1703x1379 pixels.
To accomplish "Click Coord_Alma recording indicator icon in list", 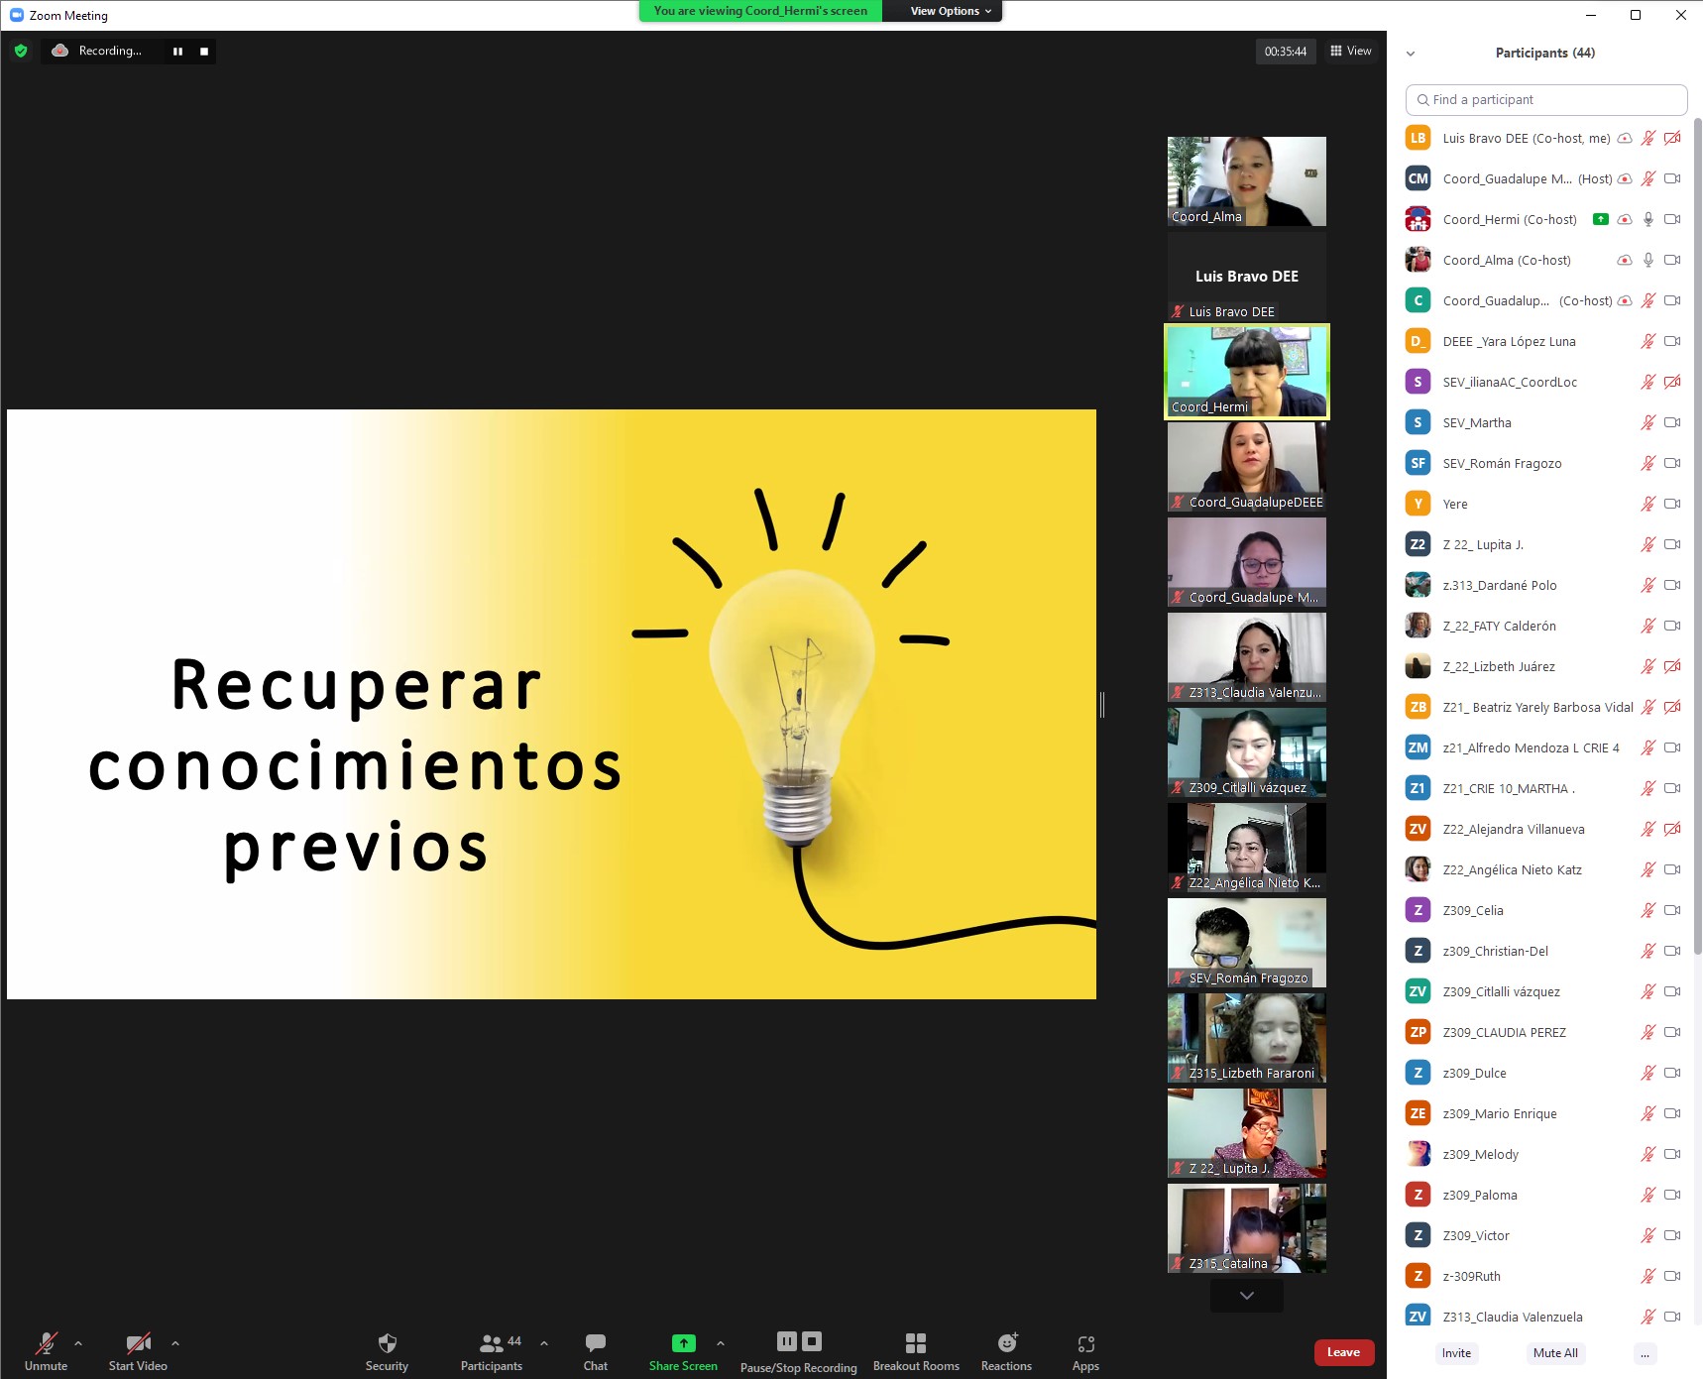I will 1625,260.
